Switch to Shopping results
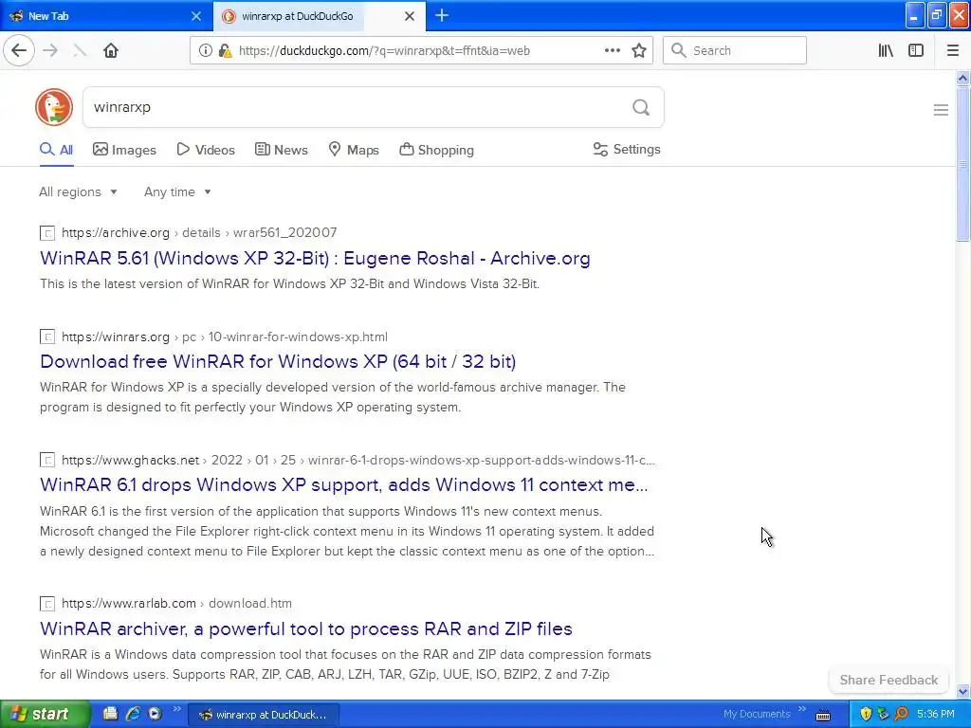The height and width of the screenshot is (728, 971). [x=436, y=150]
